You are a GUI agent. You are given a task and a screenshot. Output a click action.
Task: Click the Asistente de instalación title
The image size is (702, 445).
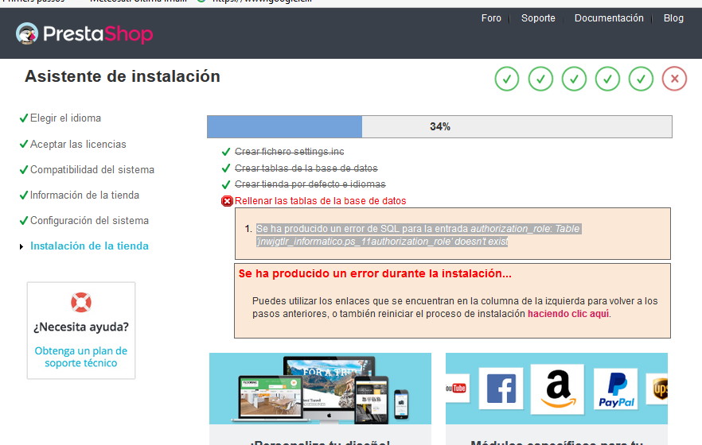(123, 76)
